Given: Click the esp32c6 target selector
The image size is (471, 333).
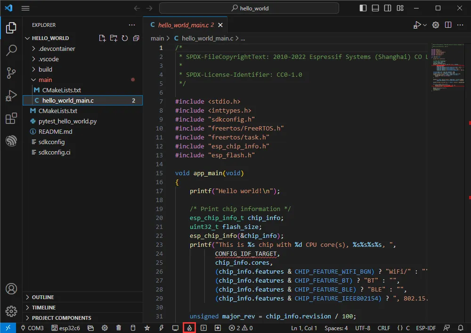Looking at the screenshot, I should point(66,328).
